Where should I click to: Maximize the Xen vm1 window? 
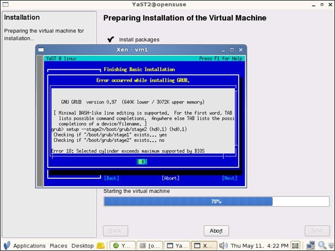click(x=232, y=50)
